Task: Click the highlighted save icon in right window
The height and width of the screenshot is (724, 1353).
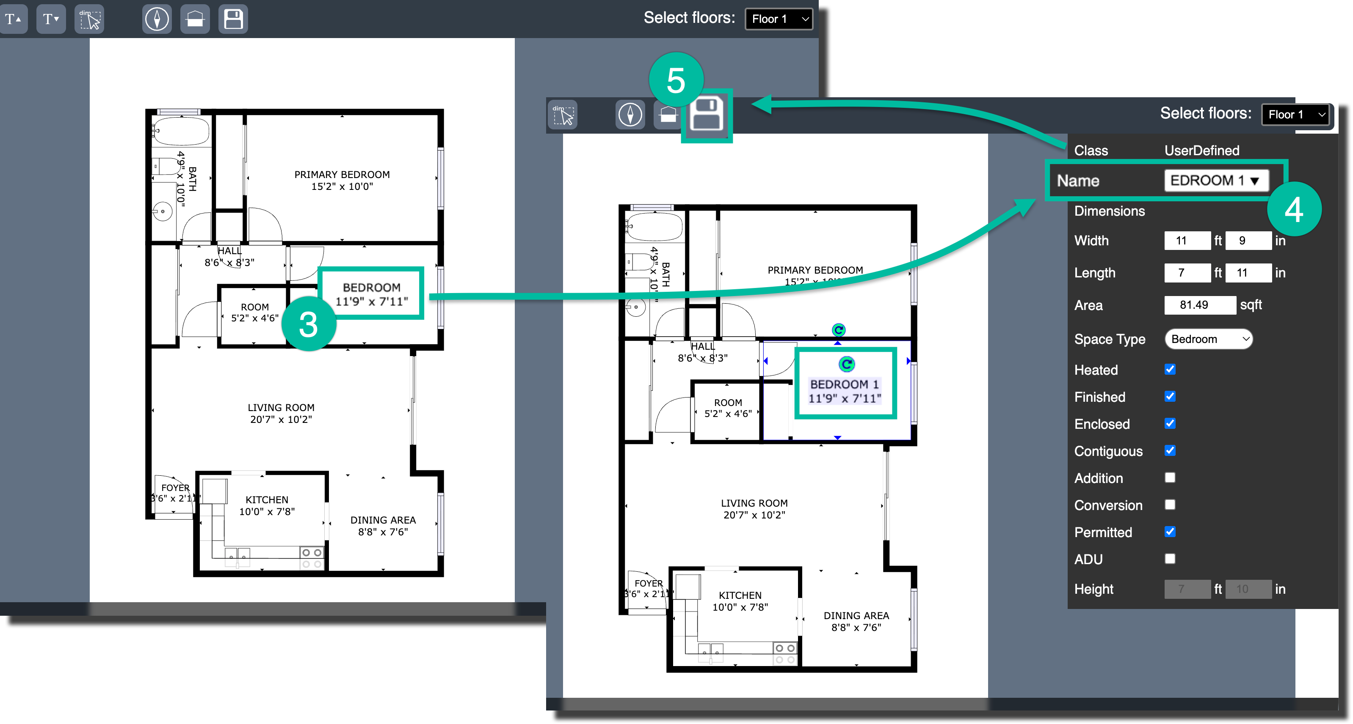Action: [707, 114]
